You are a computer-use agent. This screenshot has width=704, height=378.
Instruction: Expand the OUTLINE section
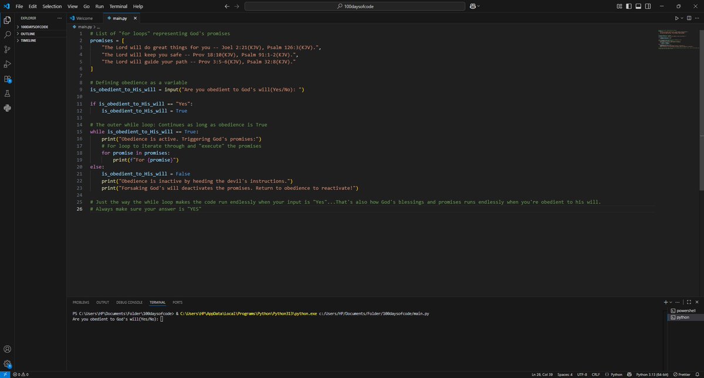(41, 33)
